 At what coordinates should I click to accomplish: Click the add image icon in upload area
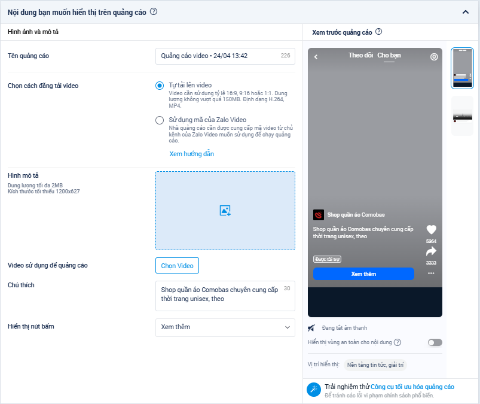[x=225, y=211]
